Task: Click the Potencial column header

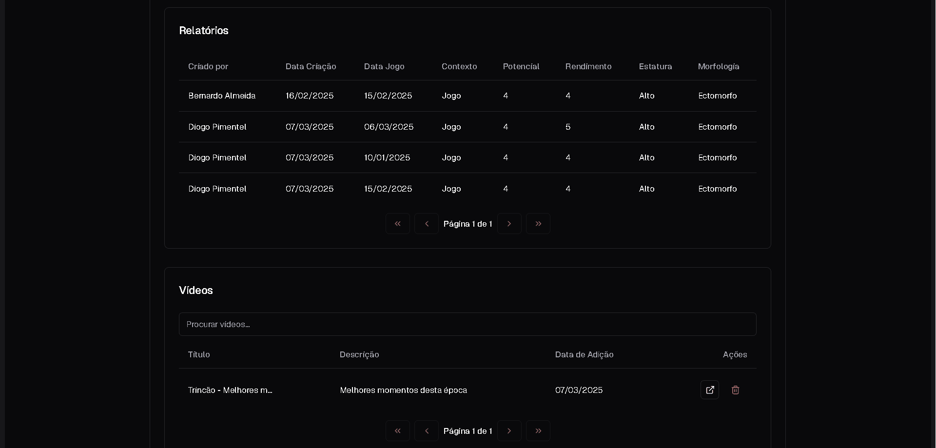Action: pos(521,66)
